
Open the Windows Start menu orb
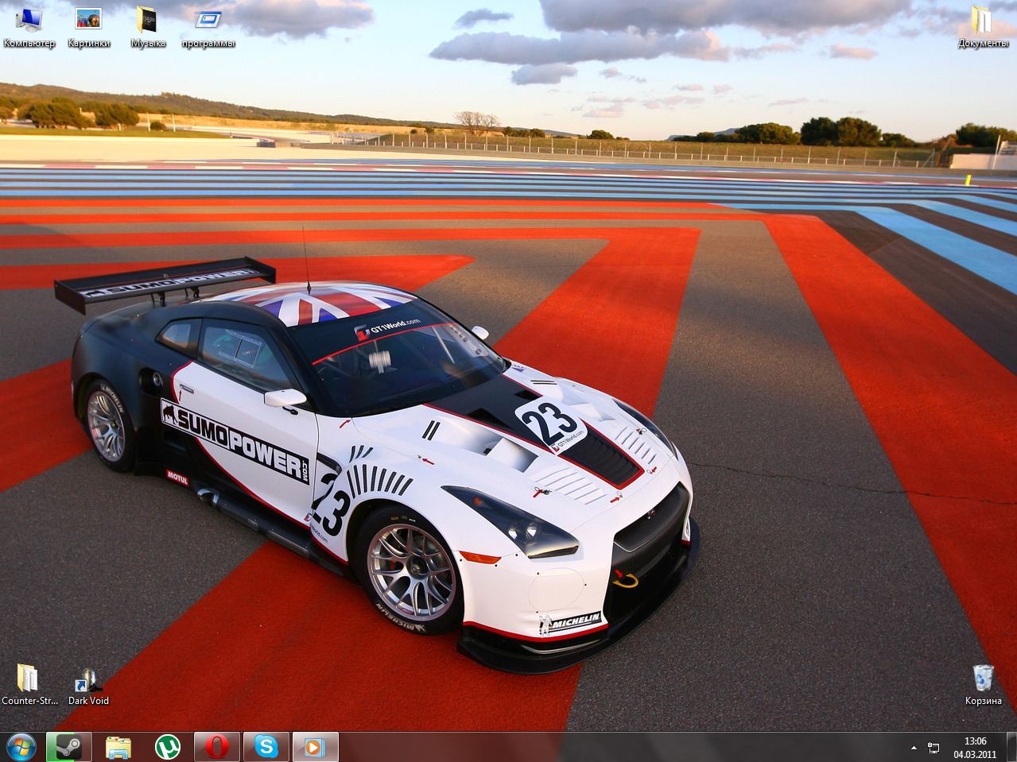pyautogui.click(x=21, y=747)
